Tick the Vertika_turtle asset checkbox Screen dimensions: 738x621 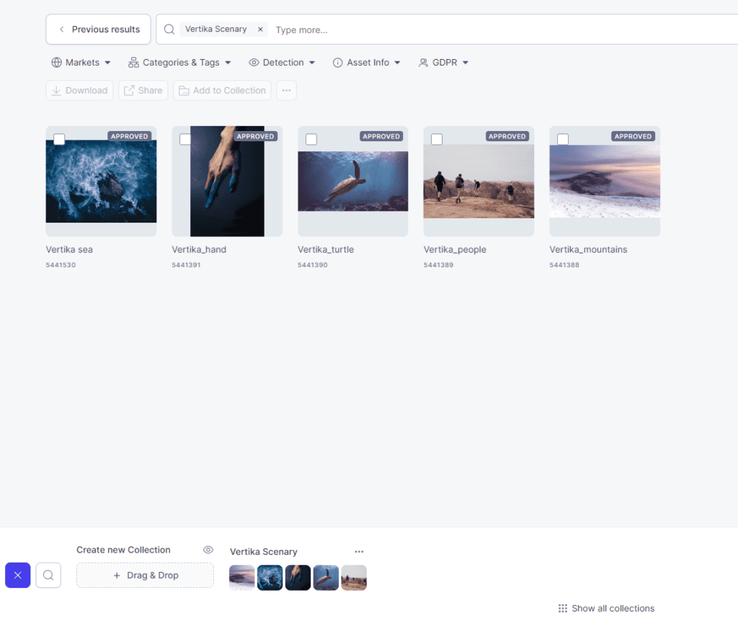tap(311, 139)
